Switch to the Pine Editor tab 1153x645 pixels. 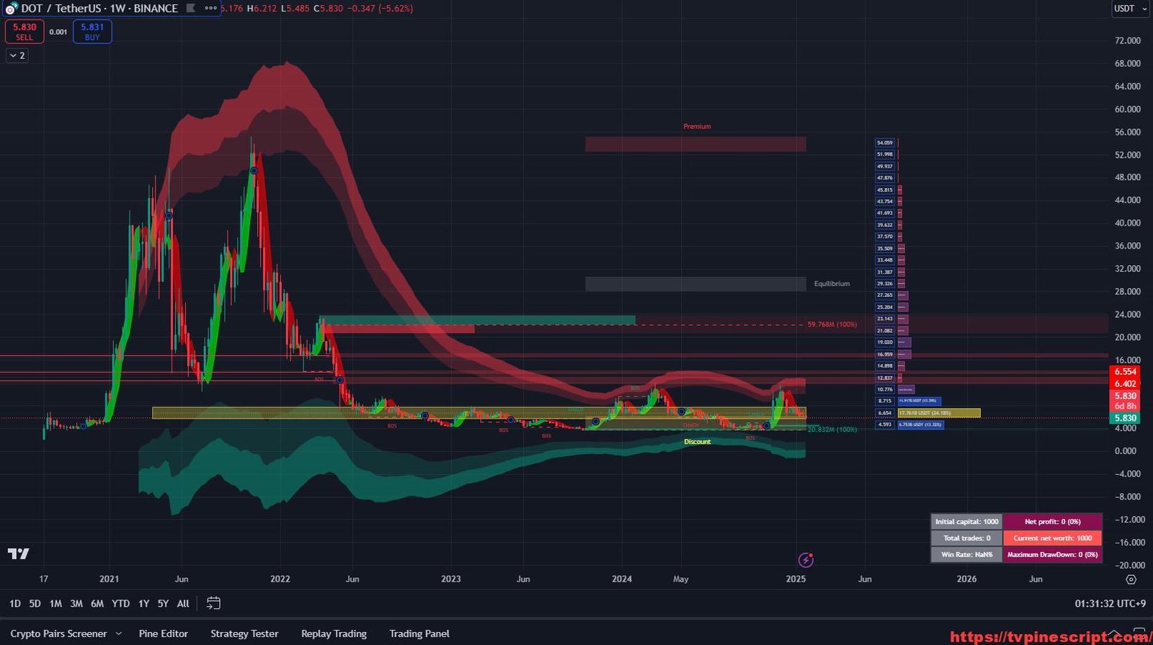click(x=164, y=633)
